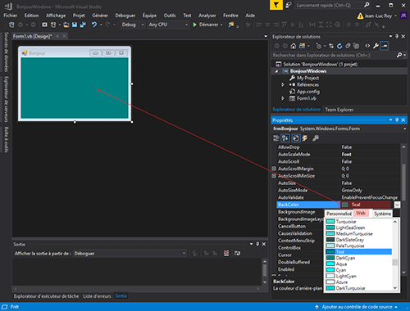Refresh the Solution Explorer with the blue arrow
This screenshot has height=311, width=410.
(x=339, y=46)
